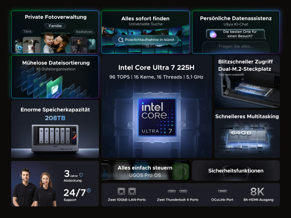Click the father and baby photo thumbnail
291x218 pixels.
(x=56, y=43)
